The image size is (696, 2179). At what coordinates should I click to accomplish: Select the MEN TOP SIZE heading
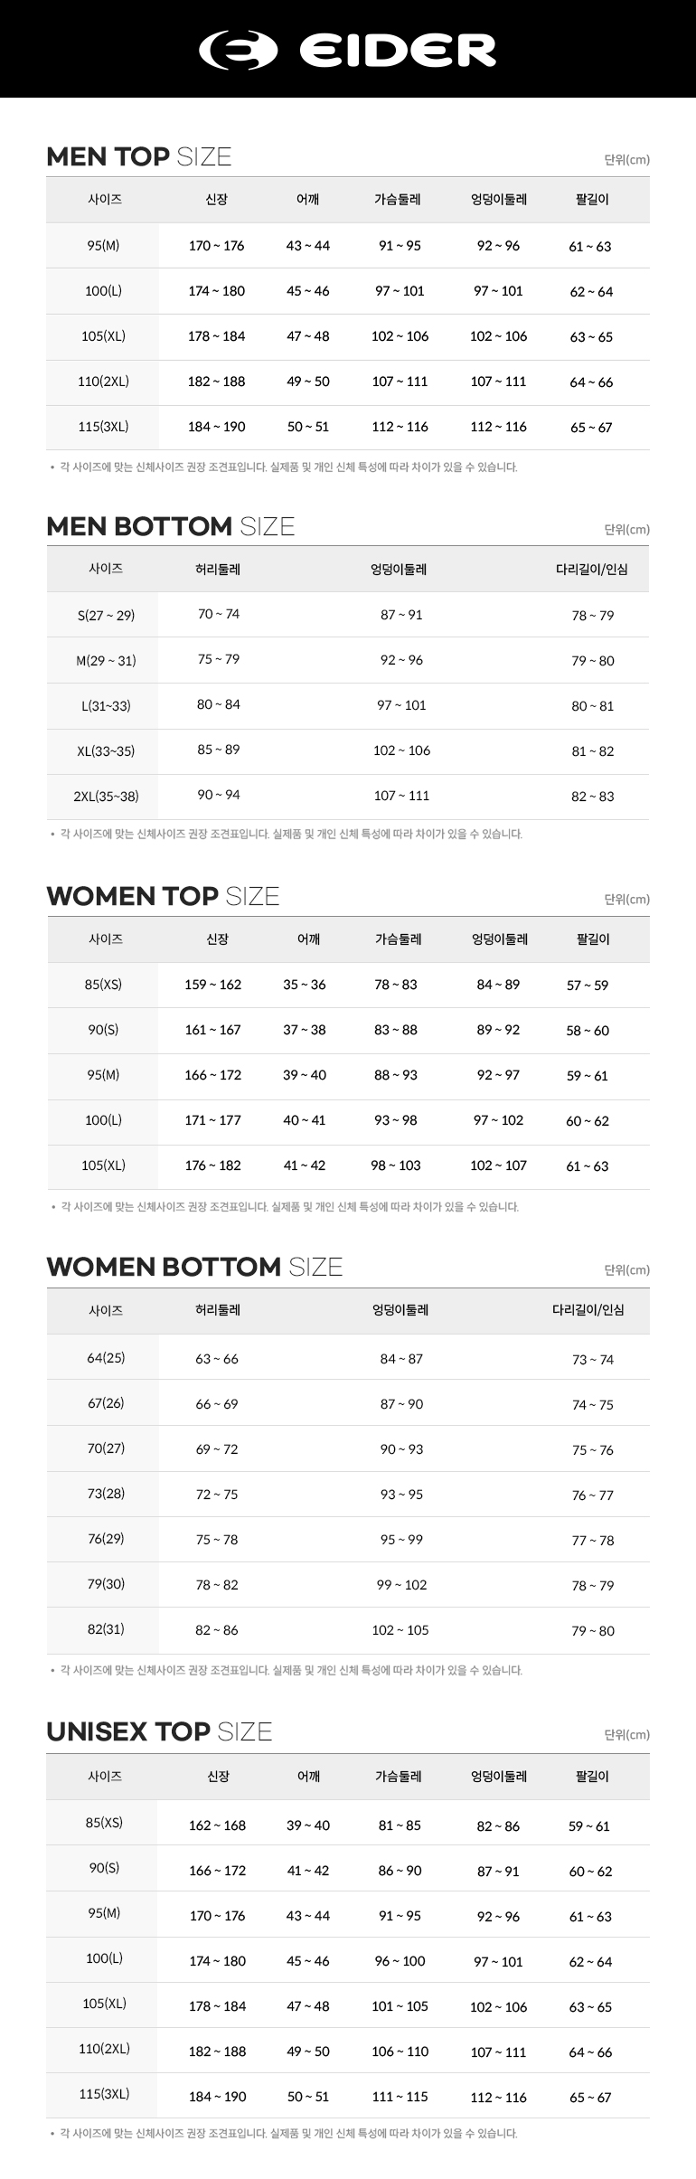[x=139, y=156]
